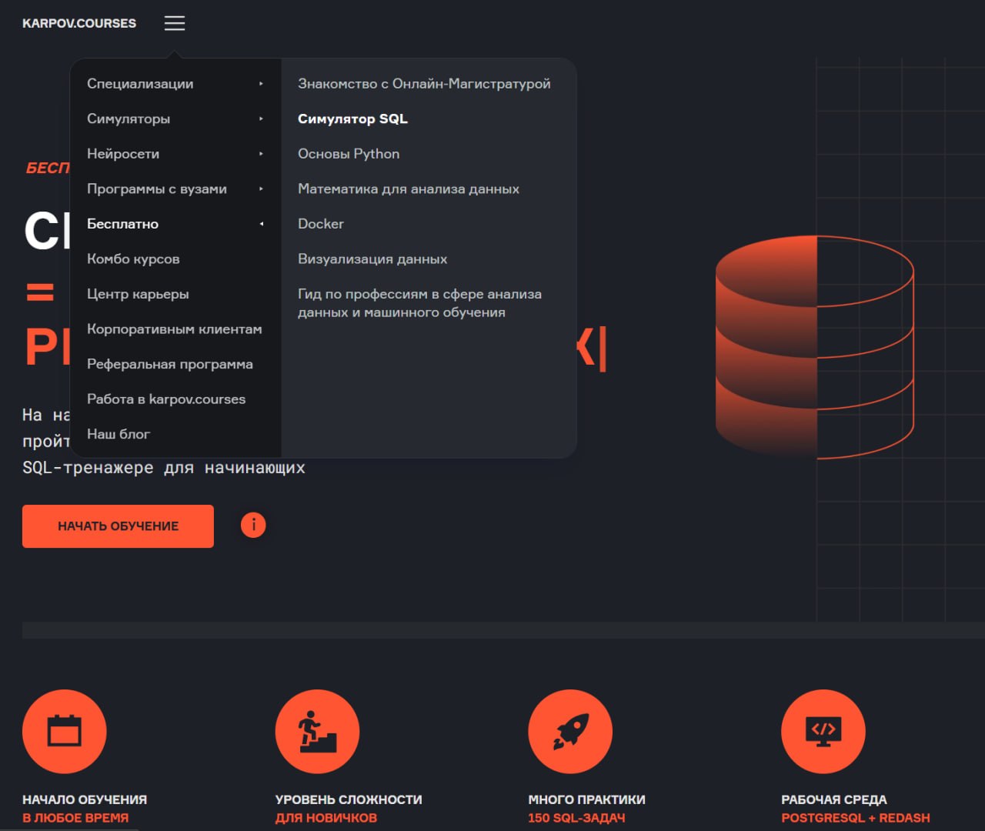985x831 pixels.
Task: Click the stairs icon above Уровень сложности
Action: 317,731
